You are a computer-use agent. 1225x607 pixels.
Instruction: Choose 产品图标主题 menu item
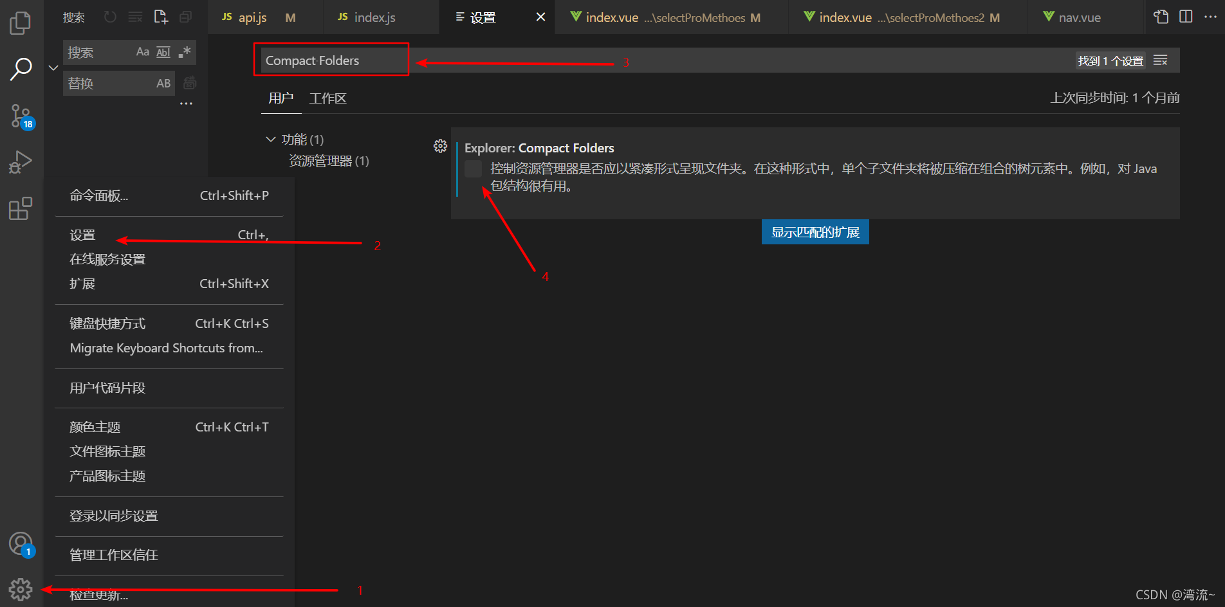(x=169, y=476)
